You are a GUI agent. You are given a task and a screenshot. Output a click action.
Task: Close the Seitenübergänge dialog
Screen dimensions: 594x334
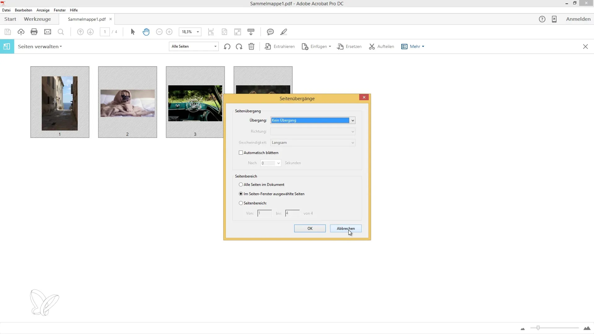(364, 97)
